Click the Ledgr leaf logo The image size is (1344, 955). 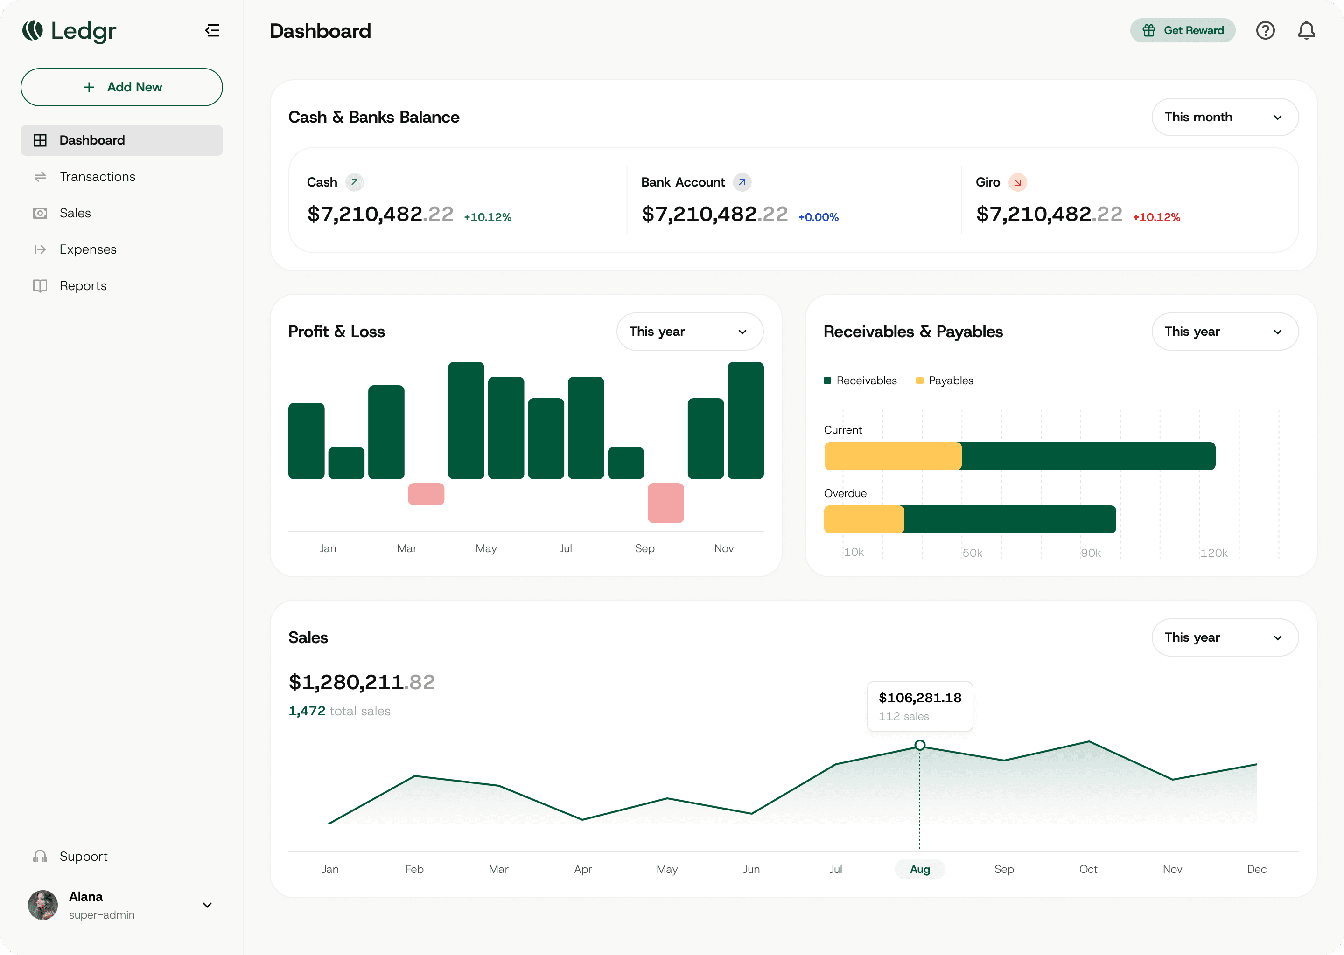(x=33, y=30)
